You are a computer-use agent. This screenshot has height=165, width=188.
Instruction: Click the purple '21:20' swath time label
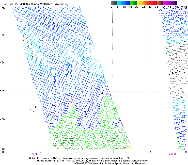172,154
